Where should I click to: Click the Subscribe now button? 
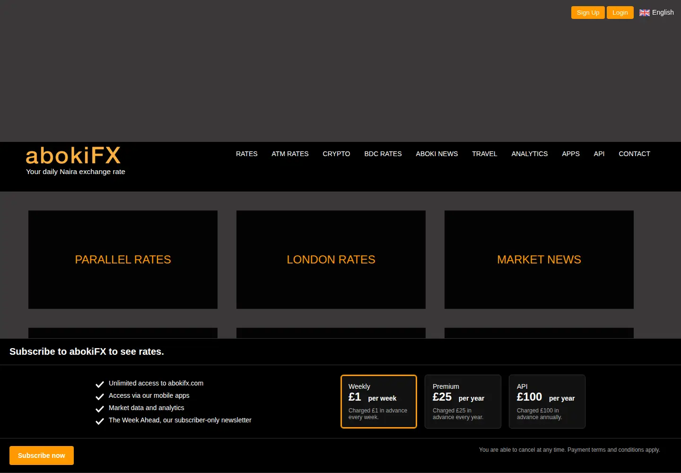(42, 455)
